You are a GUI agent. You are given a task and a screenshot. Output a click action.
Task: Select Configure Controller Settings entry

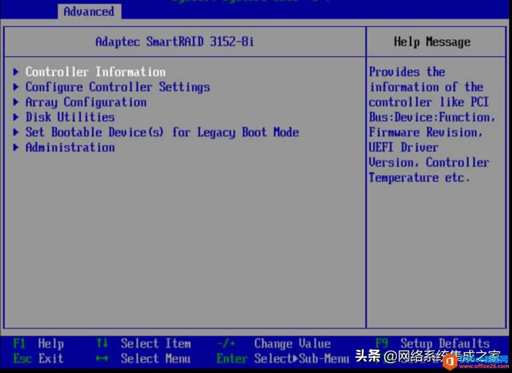pos(118,87)
